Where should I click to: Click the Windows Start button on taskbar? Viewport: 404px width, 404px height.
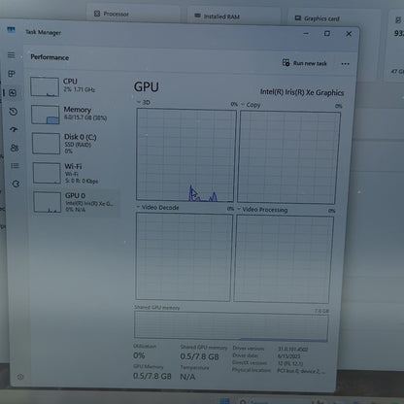224,401
